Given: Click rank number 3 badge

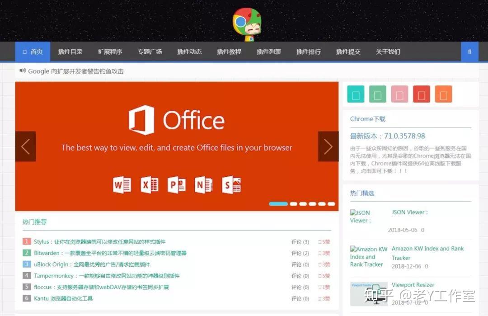Looking at the screenshot, I should click(x=27, y=264).
